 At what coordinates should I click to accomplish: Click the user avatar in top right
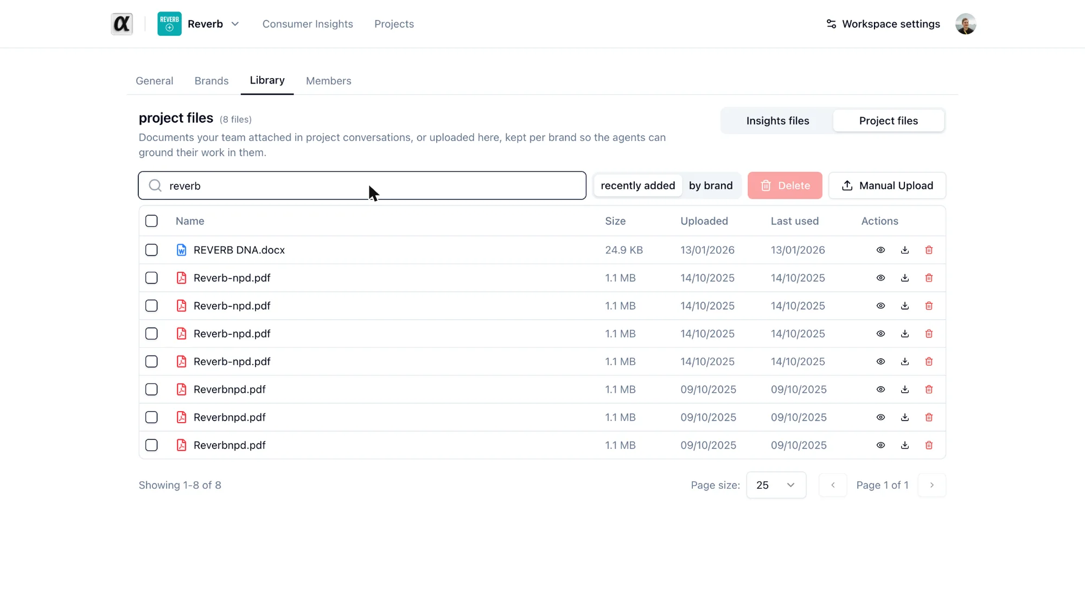[x=966, y=24]
